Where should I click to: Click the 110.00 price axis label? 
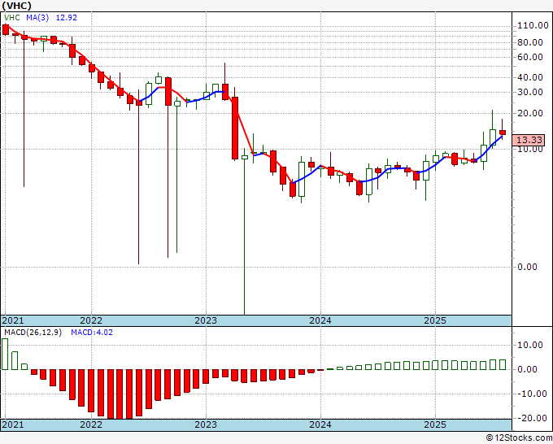coord(533,25)
